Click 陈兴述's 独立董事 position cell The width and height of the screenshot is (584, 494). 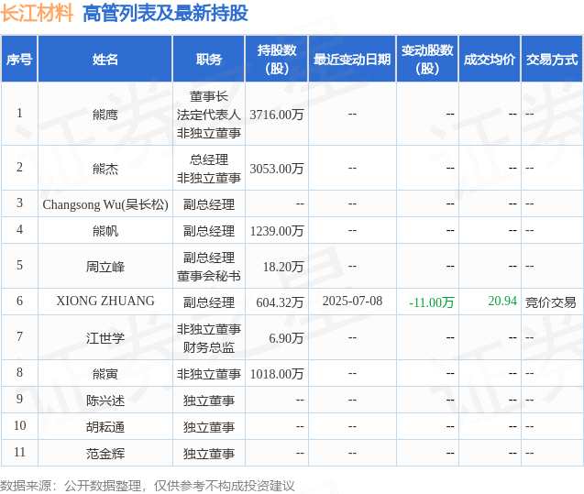[209, 401]
